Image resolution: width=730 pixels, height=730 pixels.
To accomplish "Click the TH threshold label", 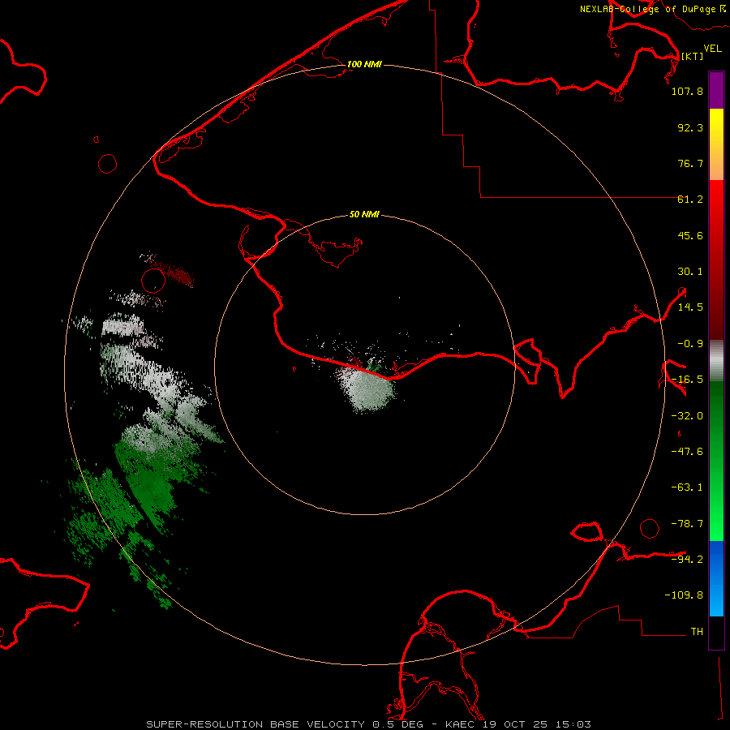I will (697, 631).
